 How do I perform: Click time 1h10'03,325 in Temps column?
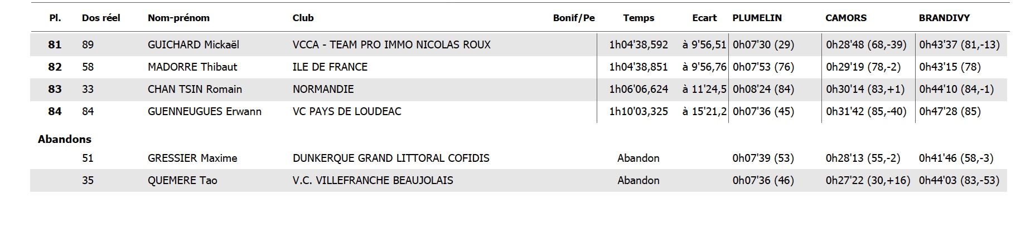[x=639, y=111]
